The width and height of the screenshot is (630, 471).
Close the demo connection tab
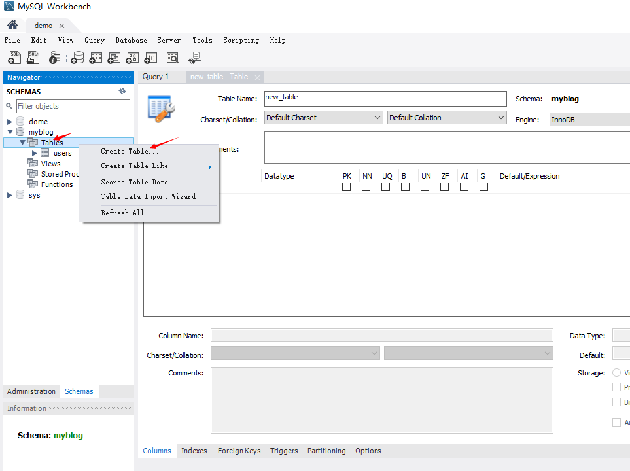pos(62,26)
